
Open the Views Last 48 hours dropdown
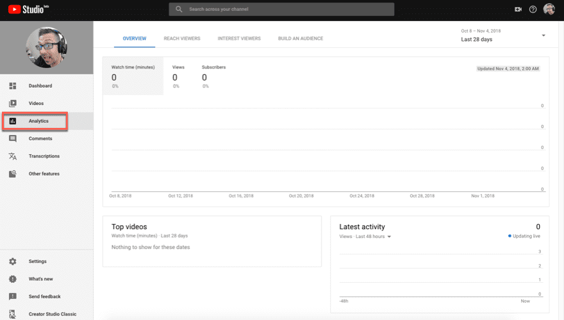click(389, 237)
